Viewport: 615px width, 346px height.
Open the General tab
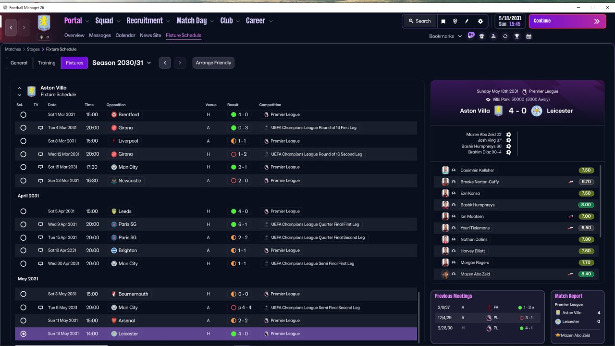pos(19,63)
